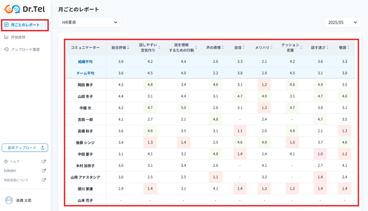Click the user avatar icon
Screen dimensions: 368x211
9,200
